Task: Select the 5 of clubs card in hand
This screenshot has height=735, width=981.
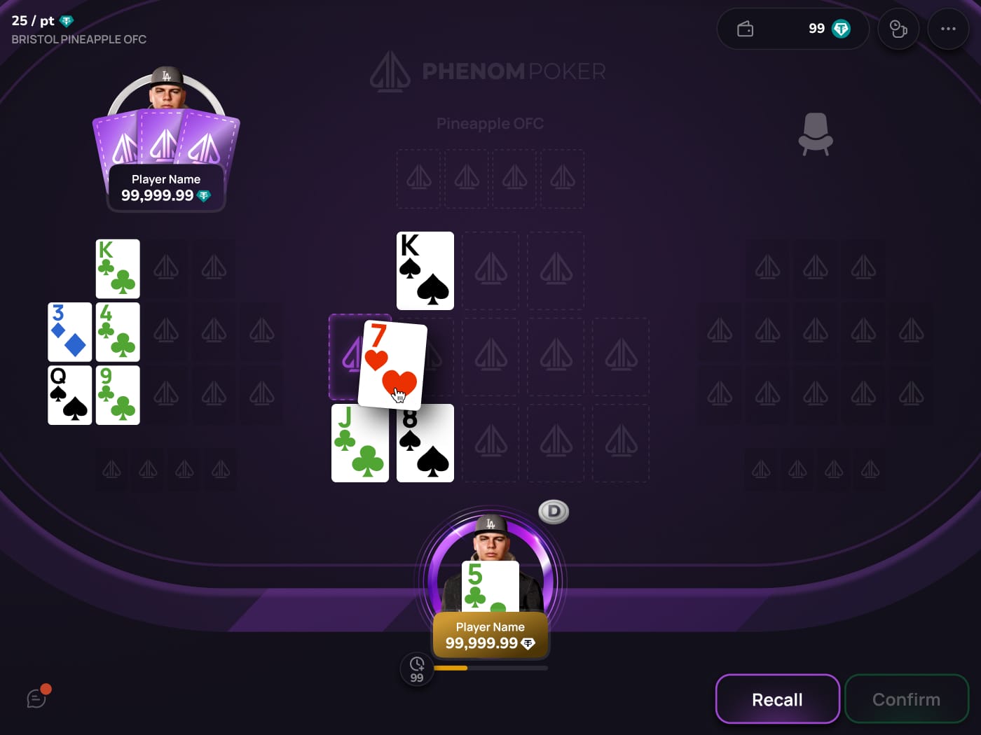Action: 490,587
